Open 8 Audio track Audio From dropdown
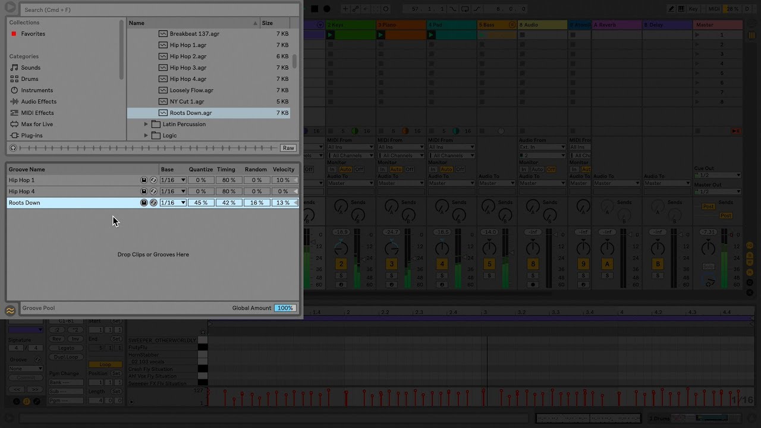 (542, 147)
